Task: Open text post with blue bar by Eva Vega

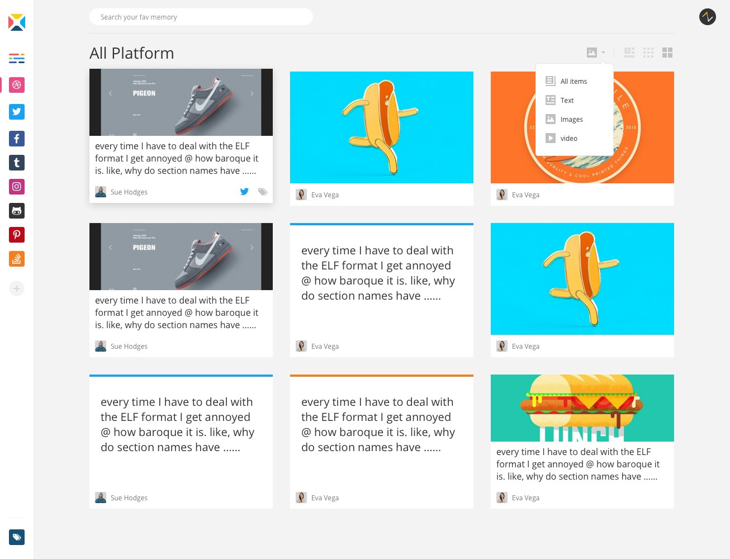Action: click(x=382, y=290)
